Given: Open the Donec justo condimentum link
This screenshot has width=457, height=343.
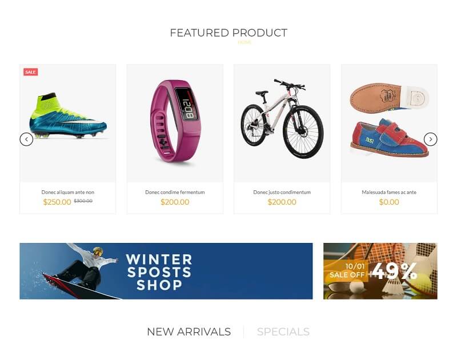Looking at the screenshot, I should click(x=282, y=192).
